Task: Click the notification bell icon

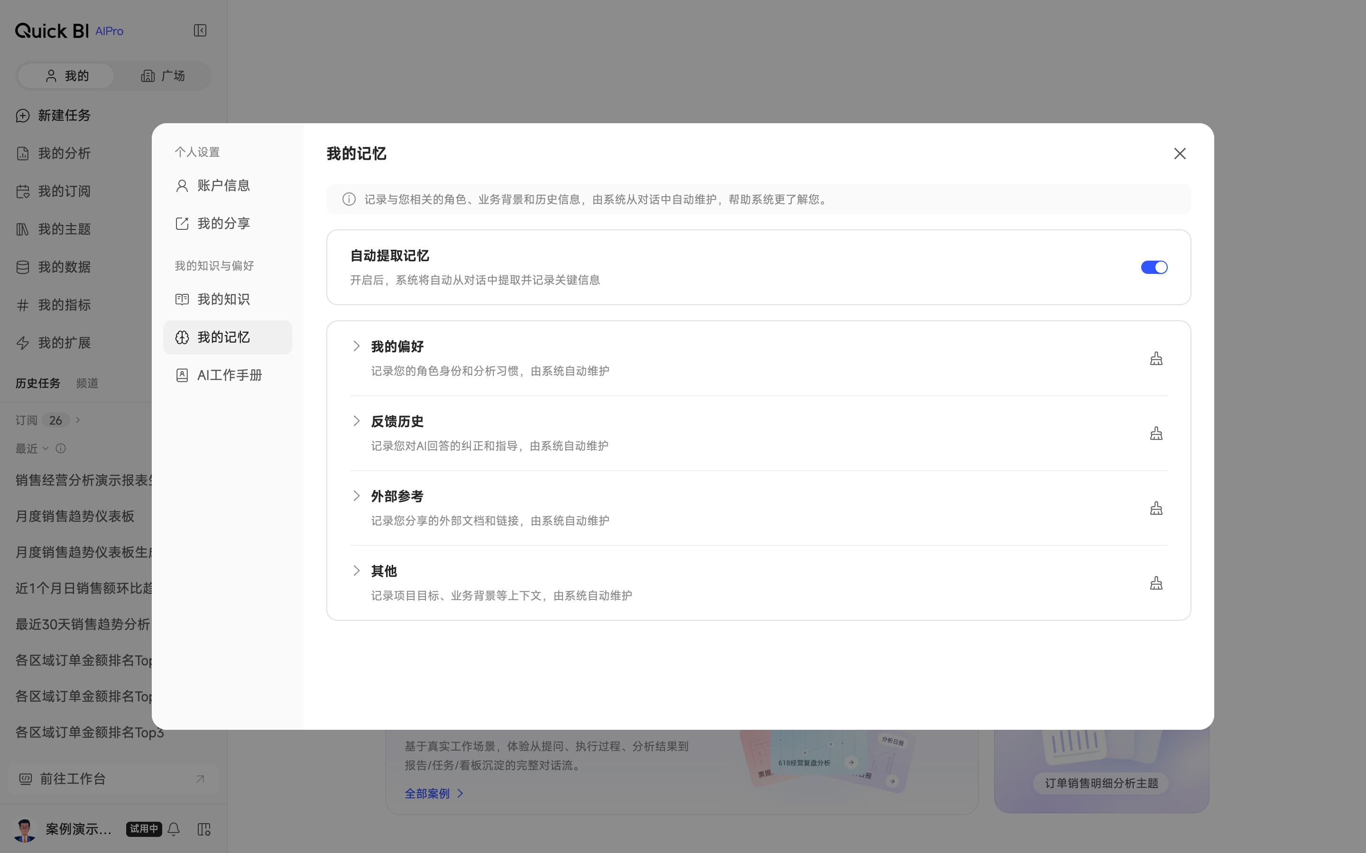Action: pyautogui.click(x=174, y=829)
